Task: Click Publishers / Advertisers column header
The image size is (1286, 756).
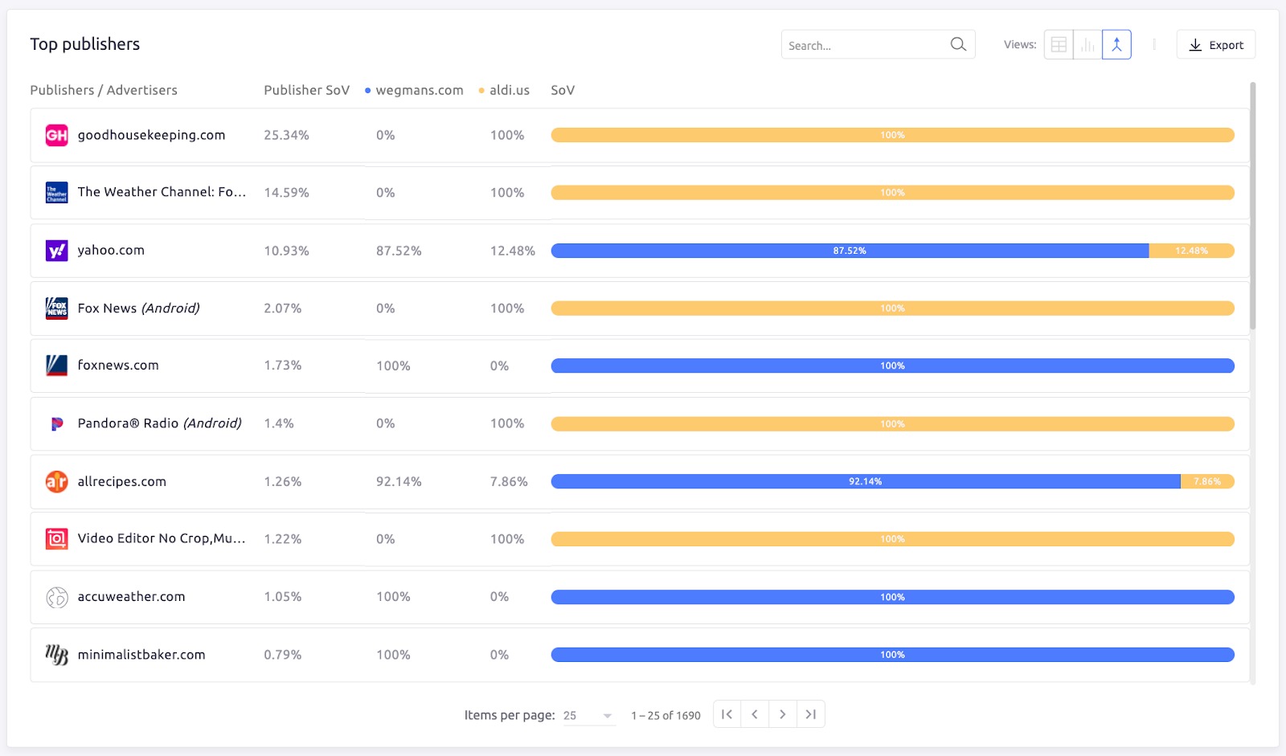Action: (x=104, y=90)
